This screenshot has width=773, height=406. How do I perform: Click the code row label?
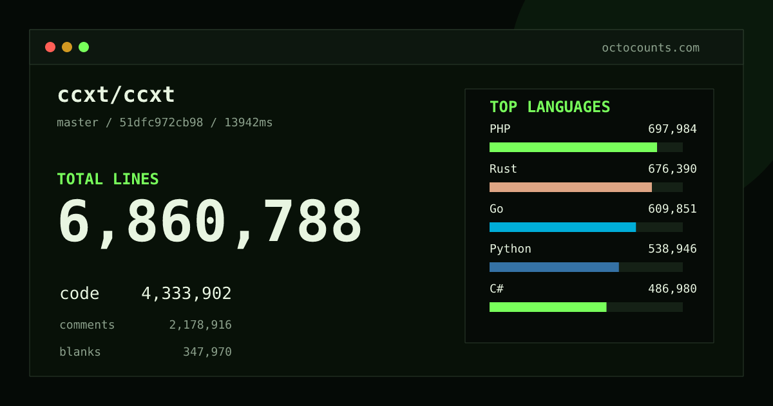point(79,294)
